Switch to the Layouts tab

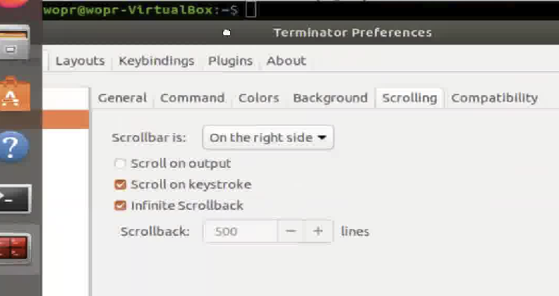coord(80,61)
